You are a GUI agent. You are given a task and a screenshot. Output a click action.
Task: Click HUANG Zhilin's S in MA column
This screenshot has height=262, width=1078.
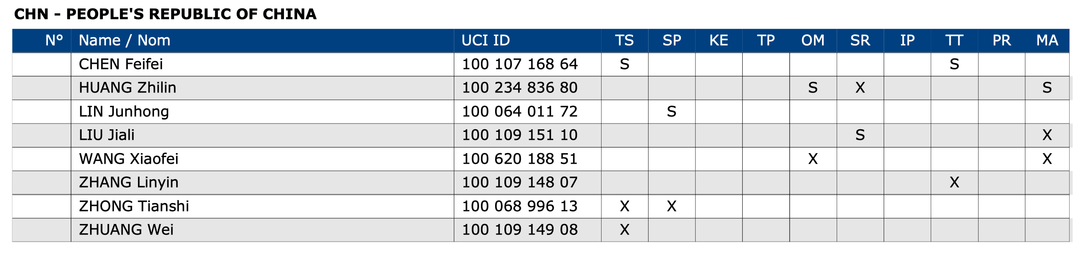tap(1047, 88)
